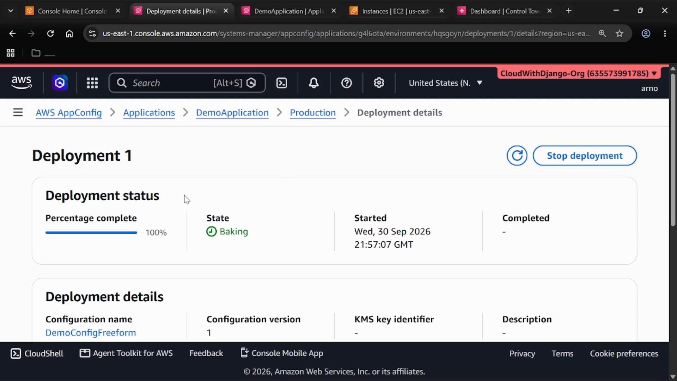Screen dimensions: 677x381
Task: Open the notifications bell
Action: (x=314, y=83)
